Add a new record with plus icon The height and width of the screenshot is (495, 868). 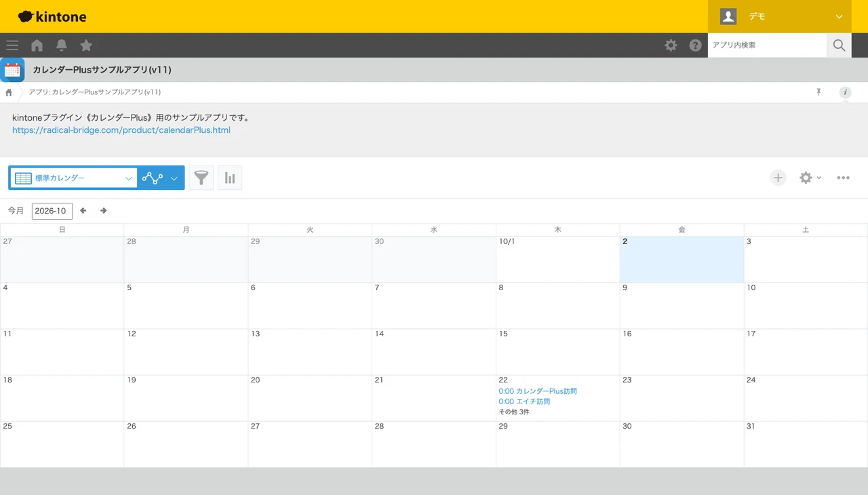pos(778,178)
